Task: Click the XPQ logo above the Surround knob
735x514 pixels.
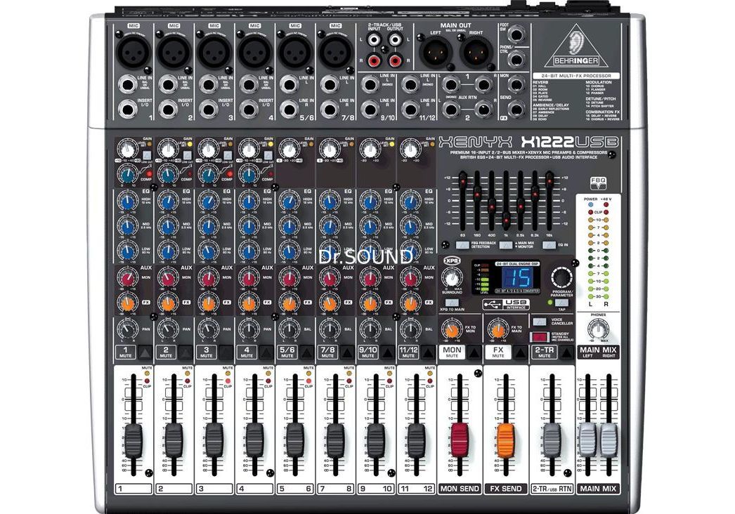Action: 452,261
